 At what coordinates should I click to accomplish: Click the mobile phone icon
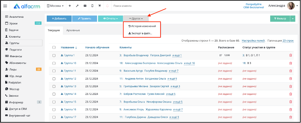(92, 6)
